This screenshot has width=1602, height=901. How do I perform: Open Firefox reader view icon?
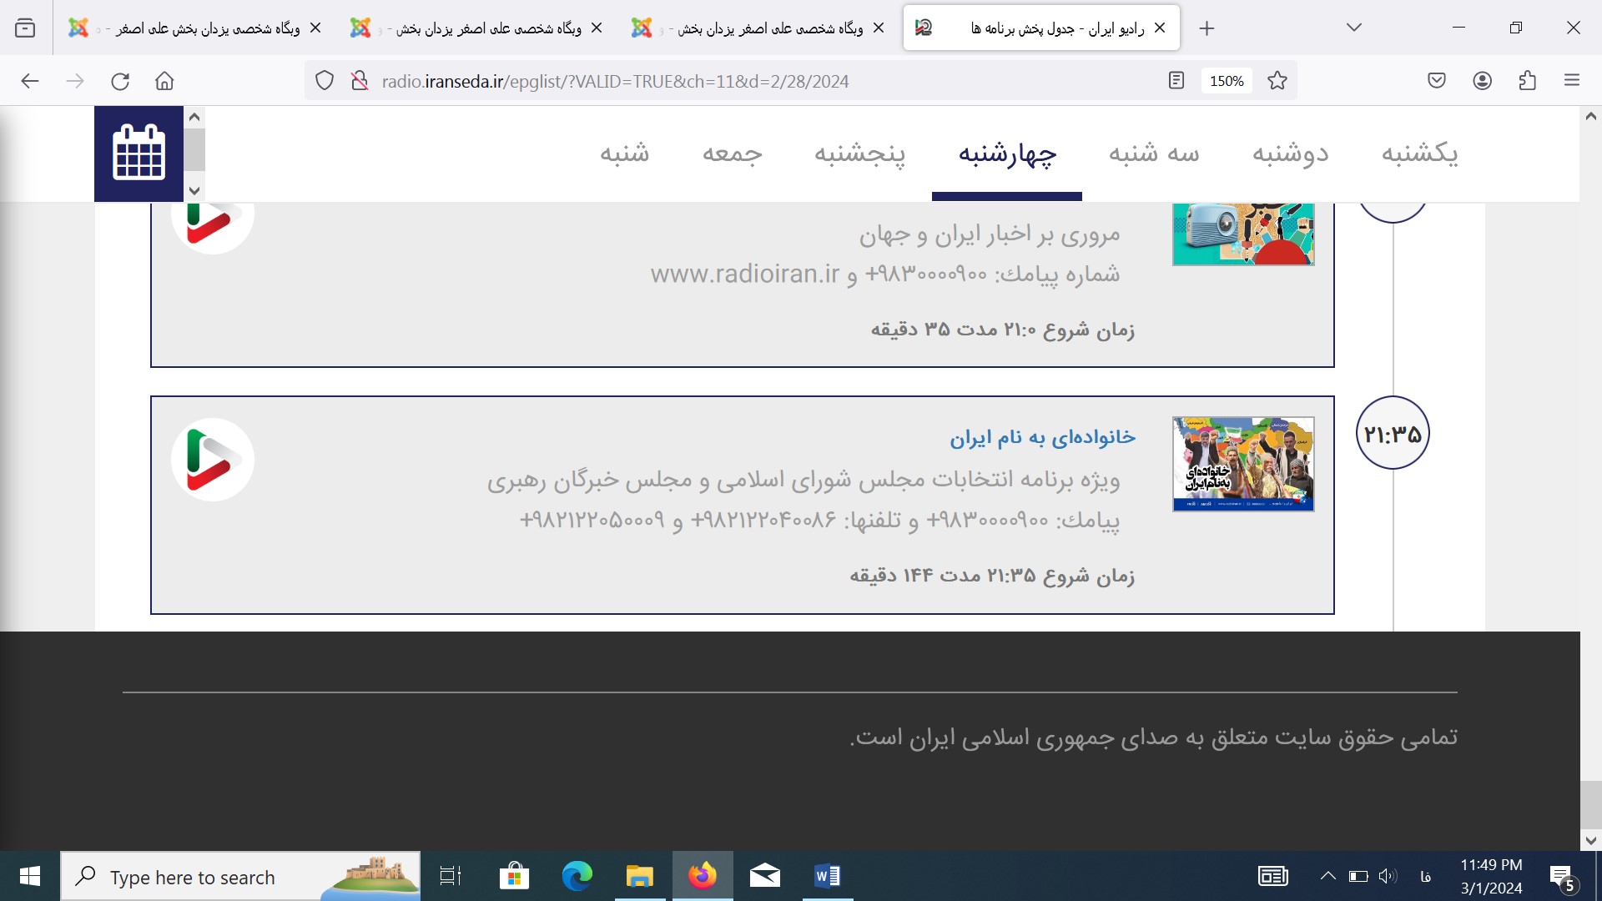tap(1176, 81)
